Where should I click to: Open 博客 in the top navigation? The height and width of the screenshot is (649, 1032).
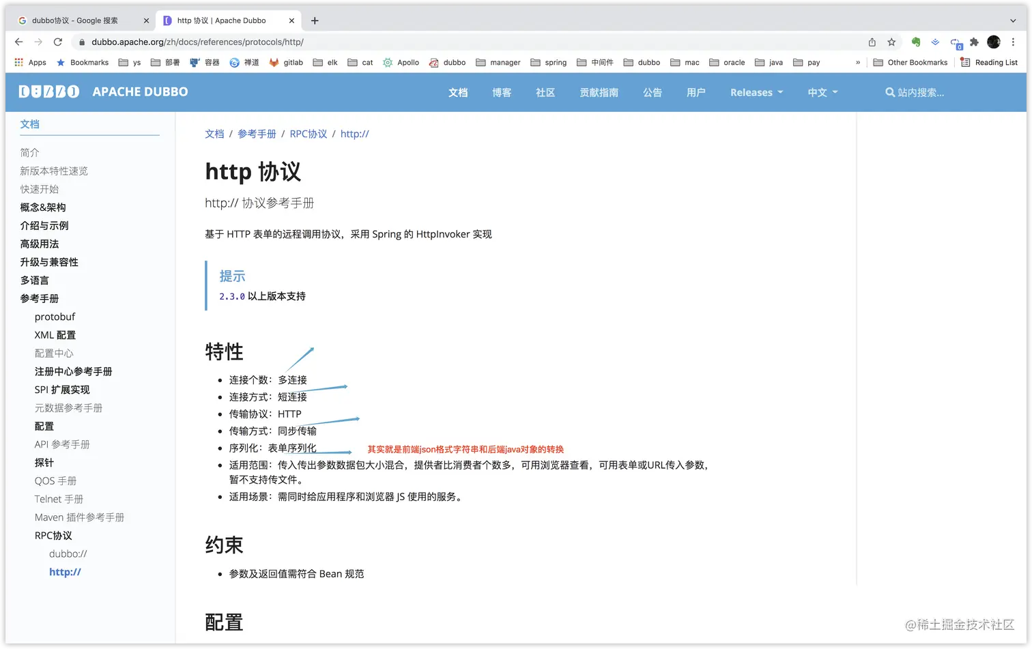[x=502, y=92]
